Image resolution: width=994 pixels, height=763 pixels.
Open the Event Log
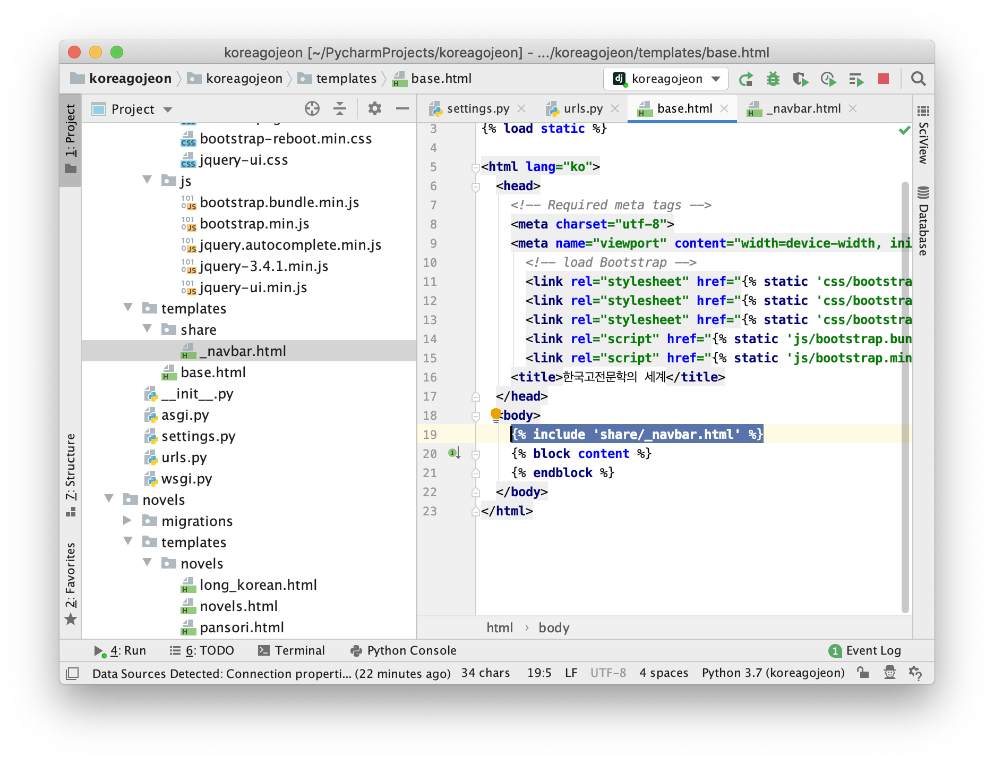[865, 650]
